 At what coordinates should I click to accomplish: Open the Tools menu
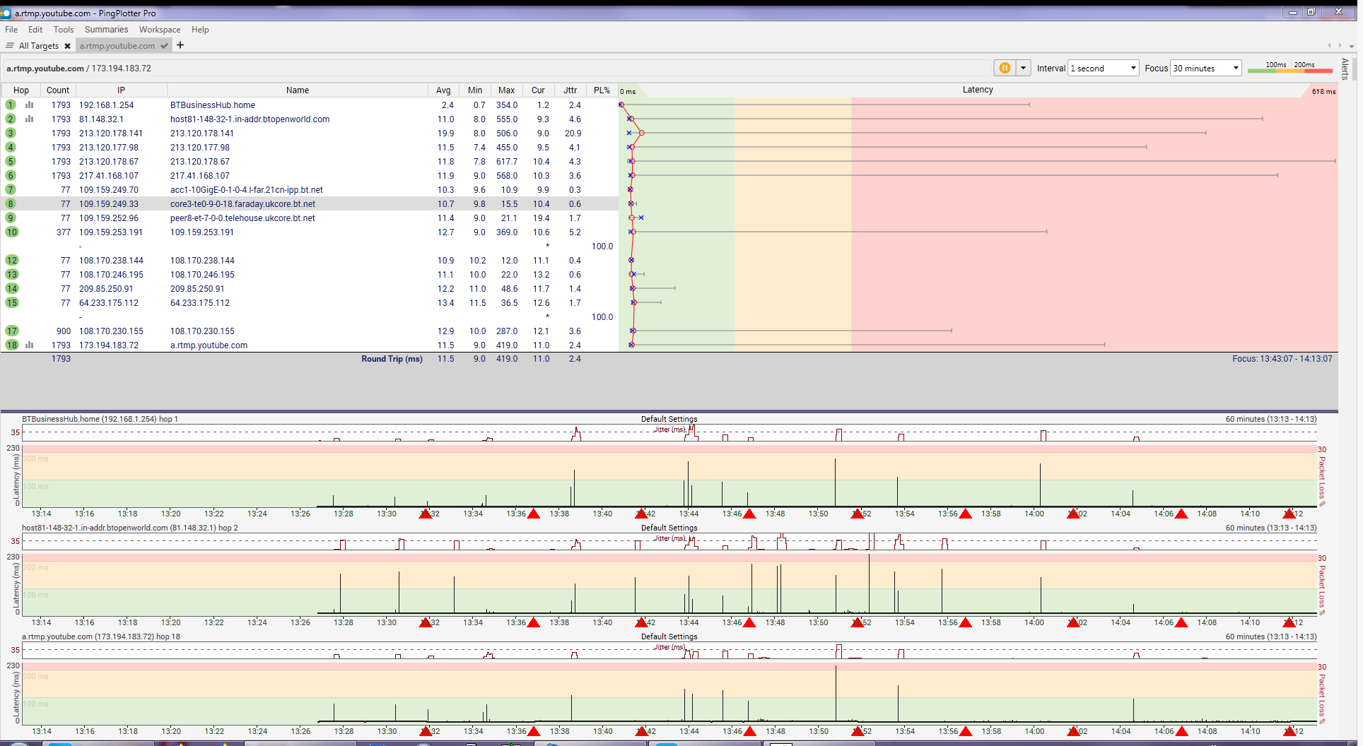64,30
